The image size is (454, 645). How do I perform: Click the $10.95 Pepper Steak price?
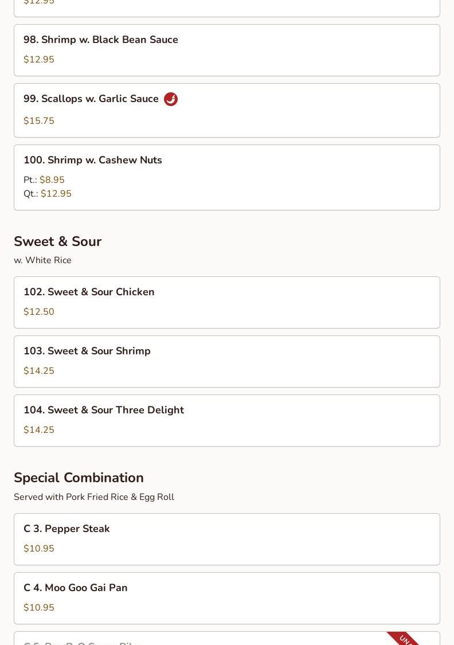click(x=39, y=549)
